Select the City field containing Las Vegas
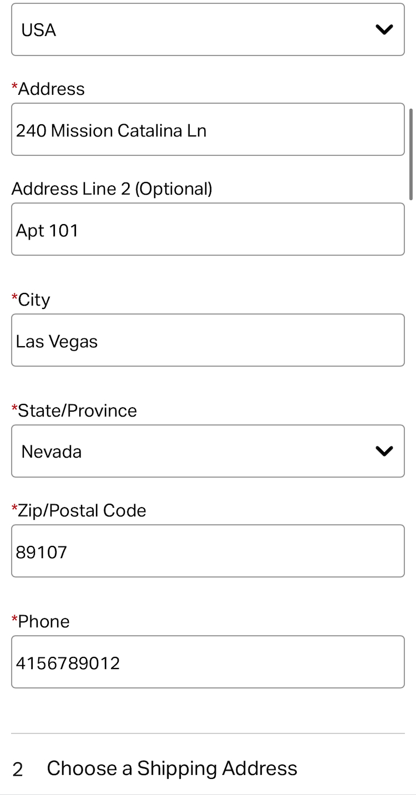The height and width of the screenshot is (795, 416). pos(207,341)
